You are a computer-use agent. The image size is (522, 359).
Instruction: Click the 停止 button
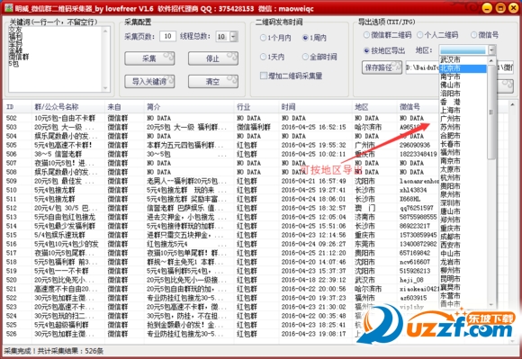tap(213, 58)
